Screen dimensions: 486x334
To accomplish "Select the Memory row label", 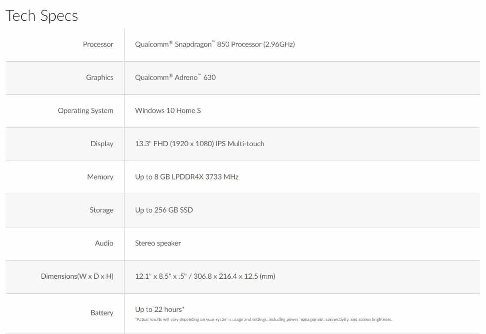I will click(x=100, y=177).
